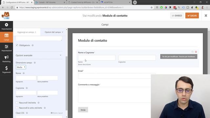The height and width of the screenshot is (118, 210).
Task: Enable Nascondi l'etichetta checkbox
Action: (x=17, y=103)
